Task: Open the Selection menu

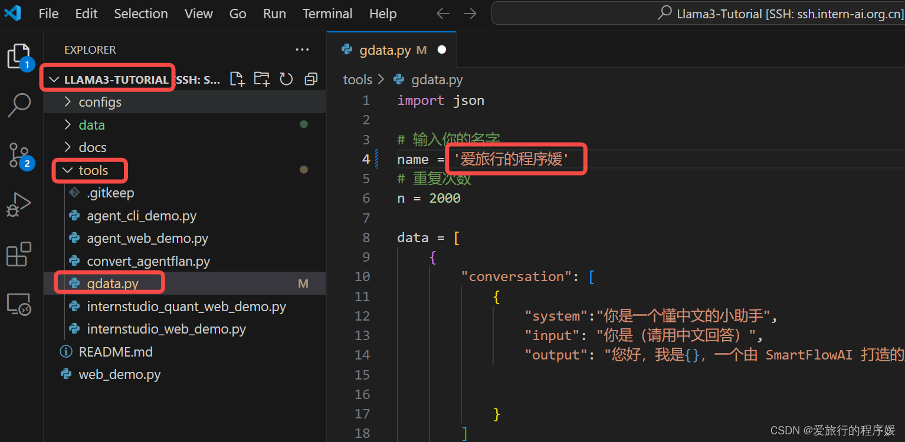Action: point(140,14)
